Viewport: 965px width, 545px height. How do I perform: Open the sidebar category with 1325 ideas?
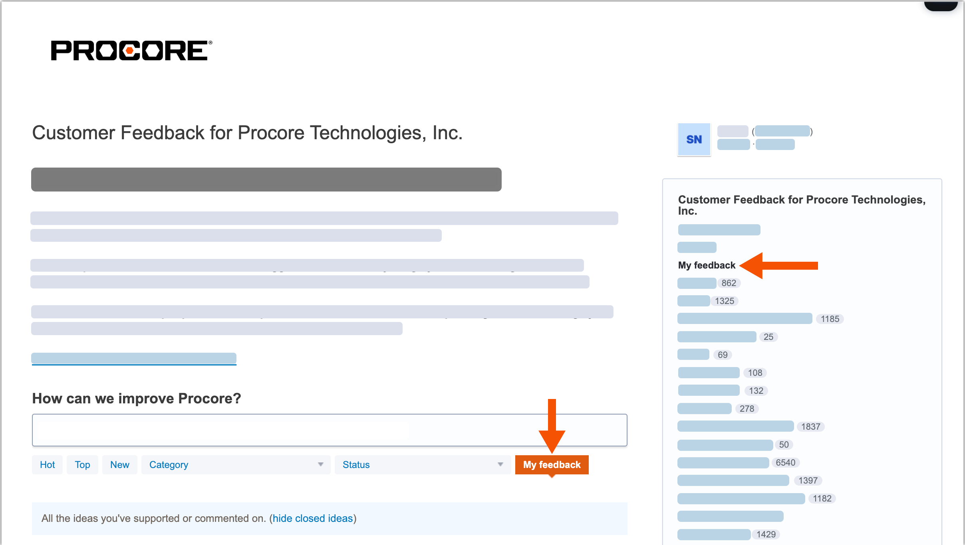coord(694,300)
